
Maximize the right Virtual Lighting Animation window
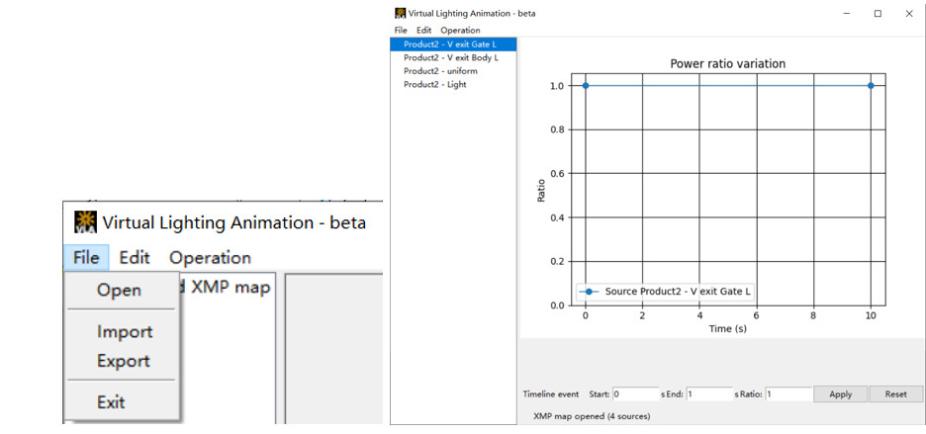[879, 14]
